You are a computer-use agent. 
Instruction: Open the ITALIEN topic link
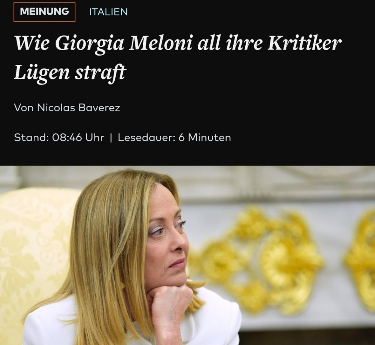[x=108, y=12]
